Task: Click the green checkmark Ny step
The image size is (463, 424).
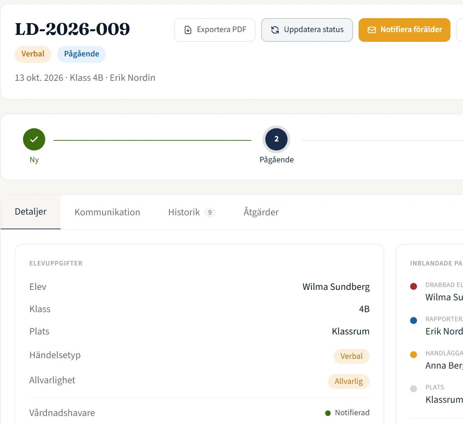Action: [34, 139]
